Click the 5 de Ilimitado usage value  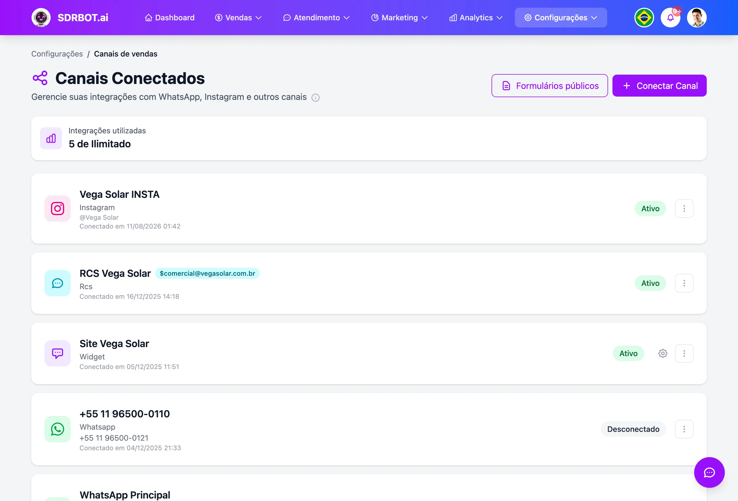(100, 144)
